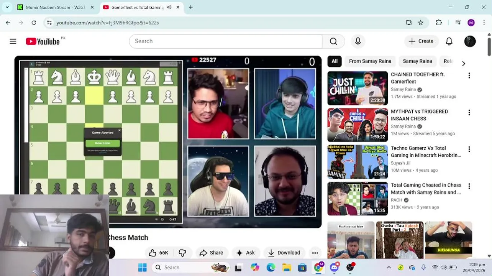View site information icon in address bar
The width and height of the screenshot is (492, 276).
(x=49, y=23)
